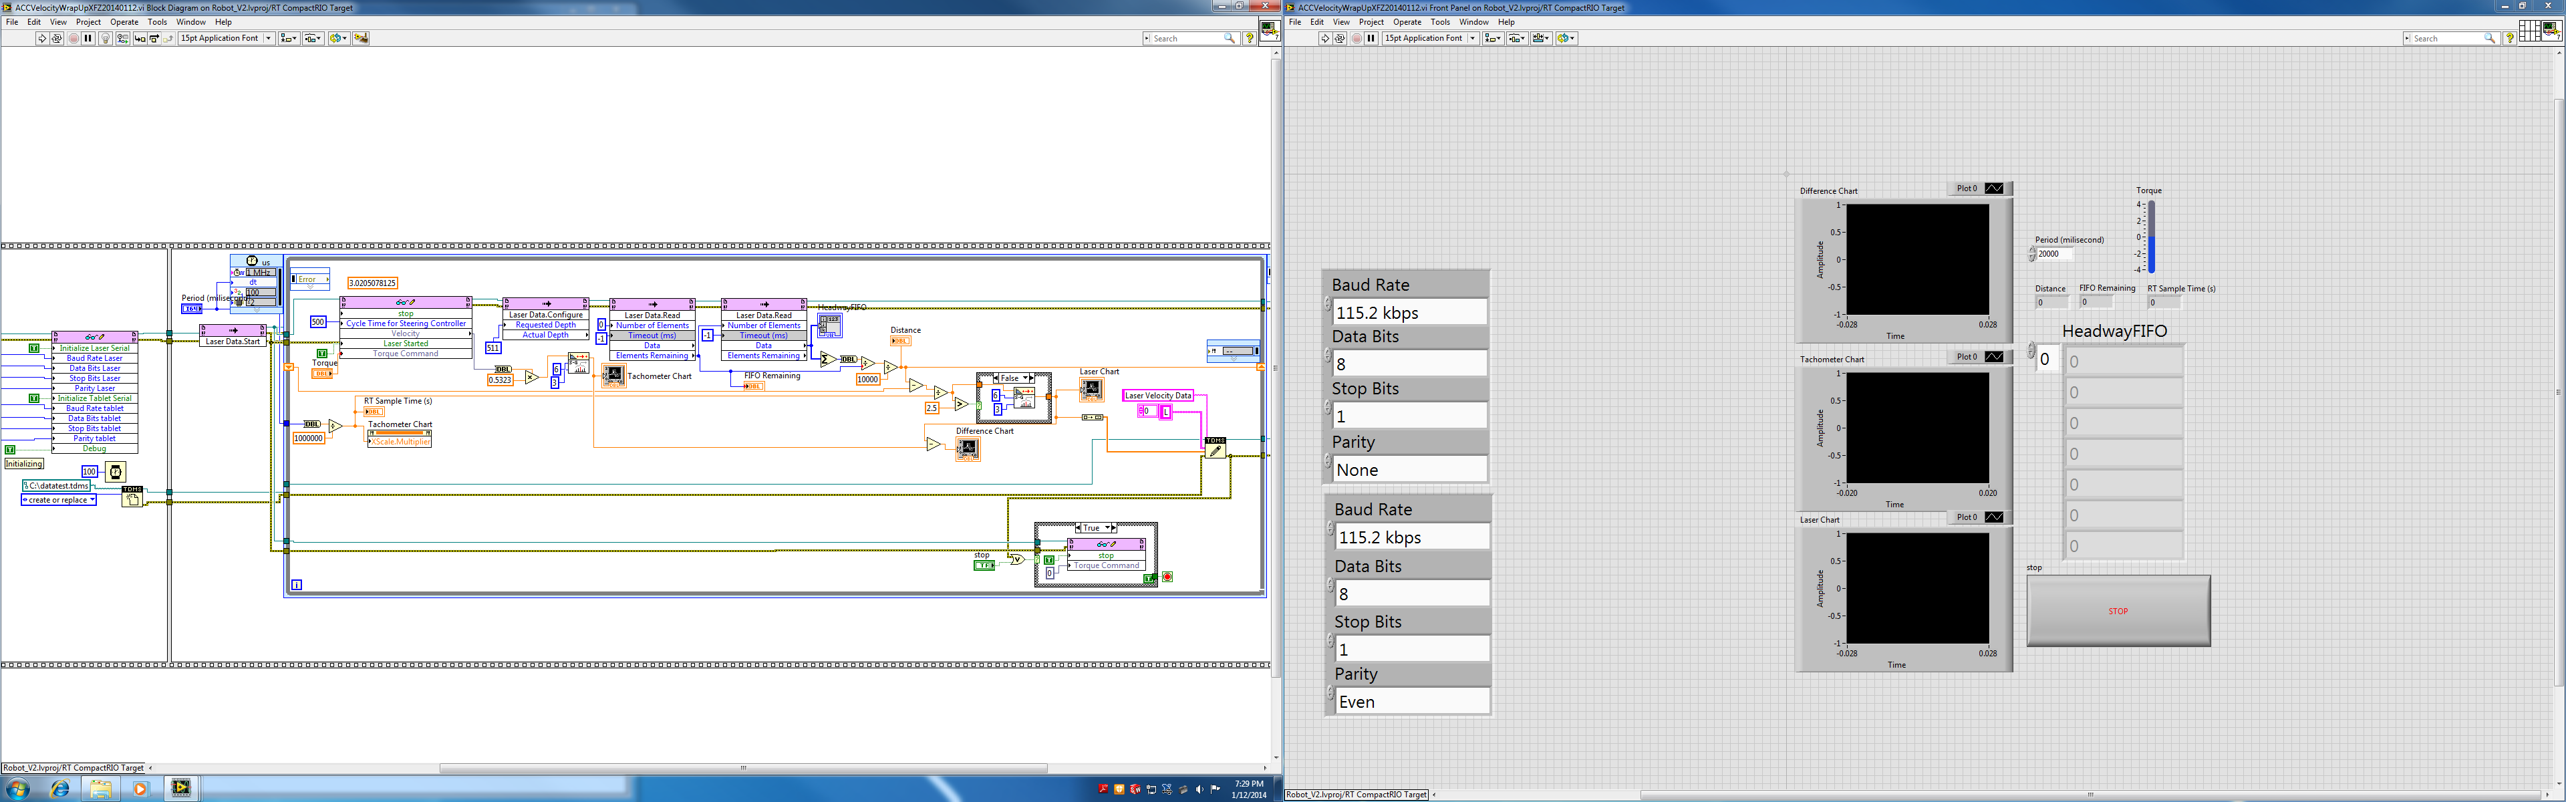Click LabVIEW taskbar button
This screenshot has height=802, width=2566.
tap(180, 788)
